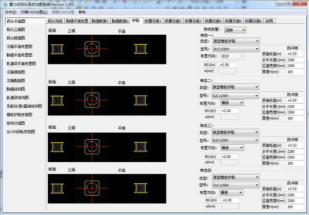
Task: Open the 种类三 类型 dropdown
Action: tap(235, 132)
